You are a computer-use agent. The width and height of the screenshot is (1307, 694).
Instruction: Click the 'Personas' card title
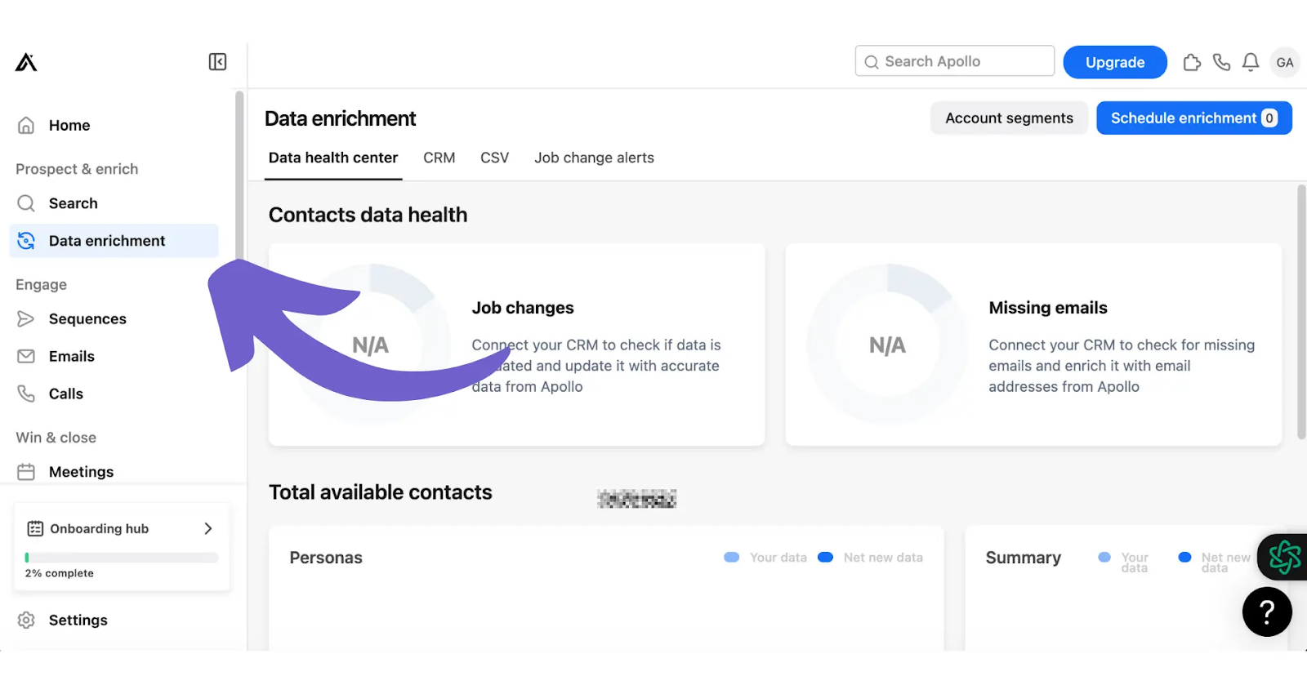click(x=326, y=558)
